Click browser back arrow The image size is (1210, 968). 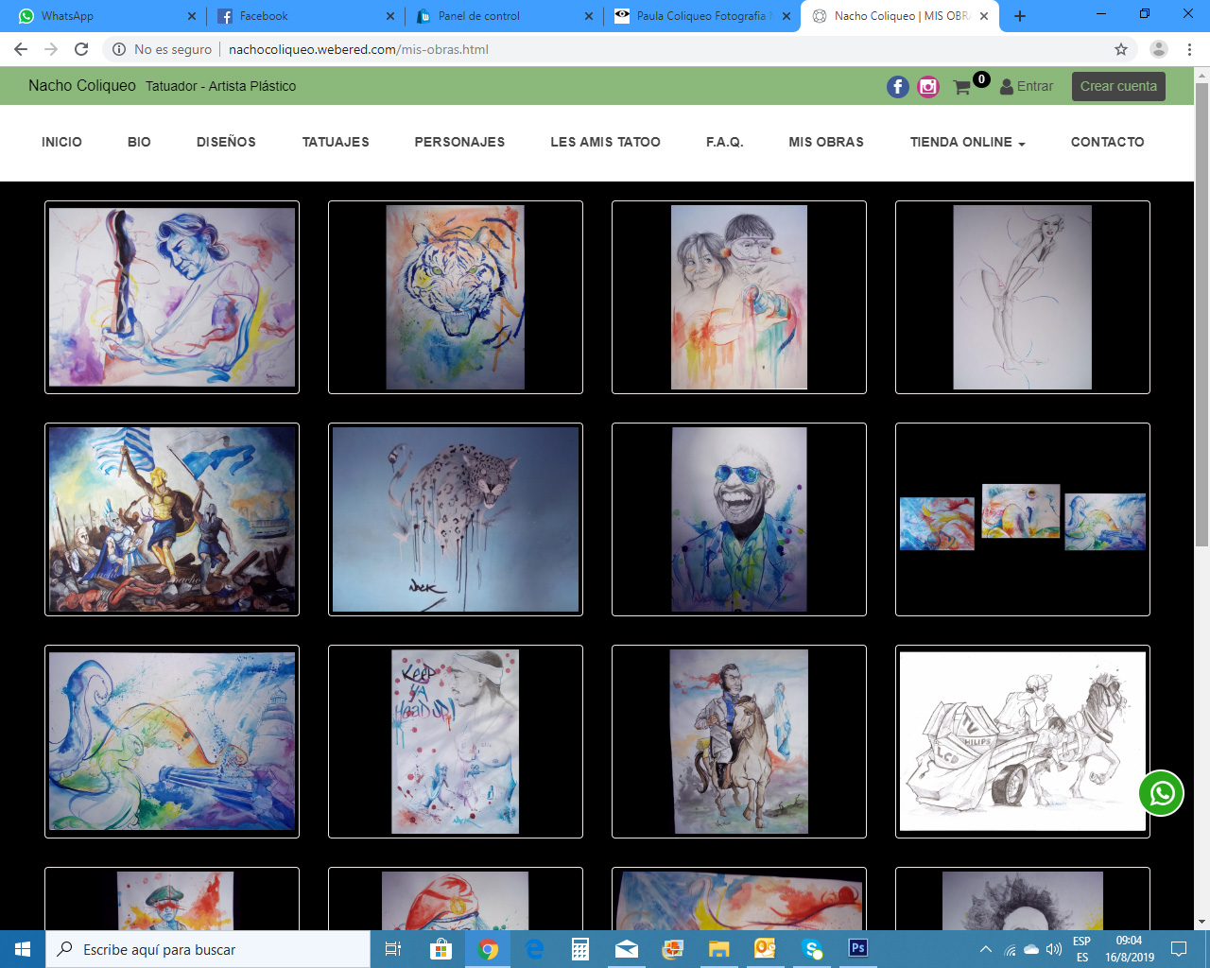(21, 49)
